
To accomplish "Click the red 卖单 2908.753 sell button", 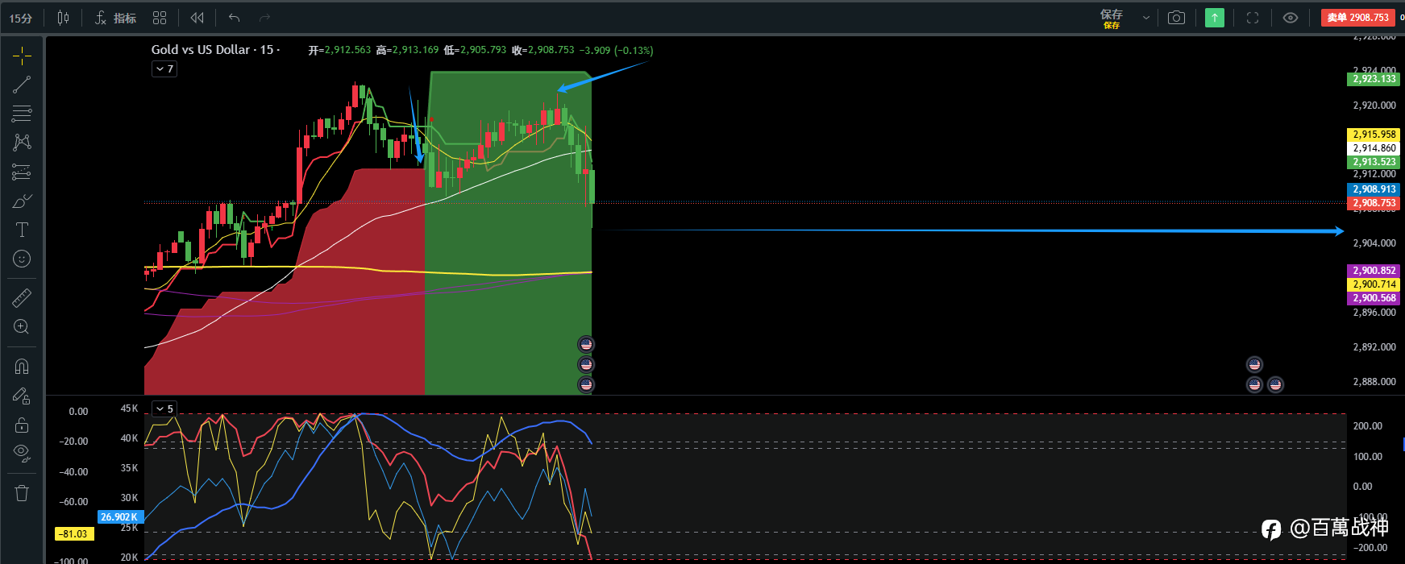I will [x=1358, y=17].
